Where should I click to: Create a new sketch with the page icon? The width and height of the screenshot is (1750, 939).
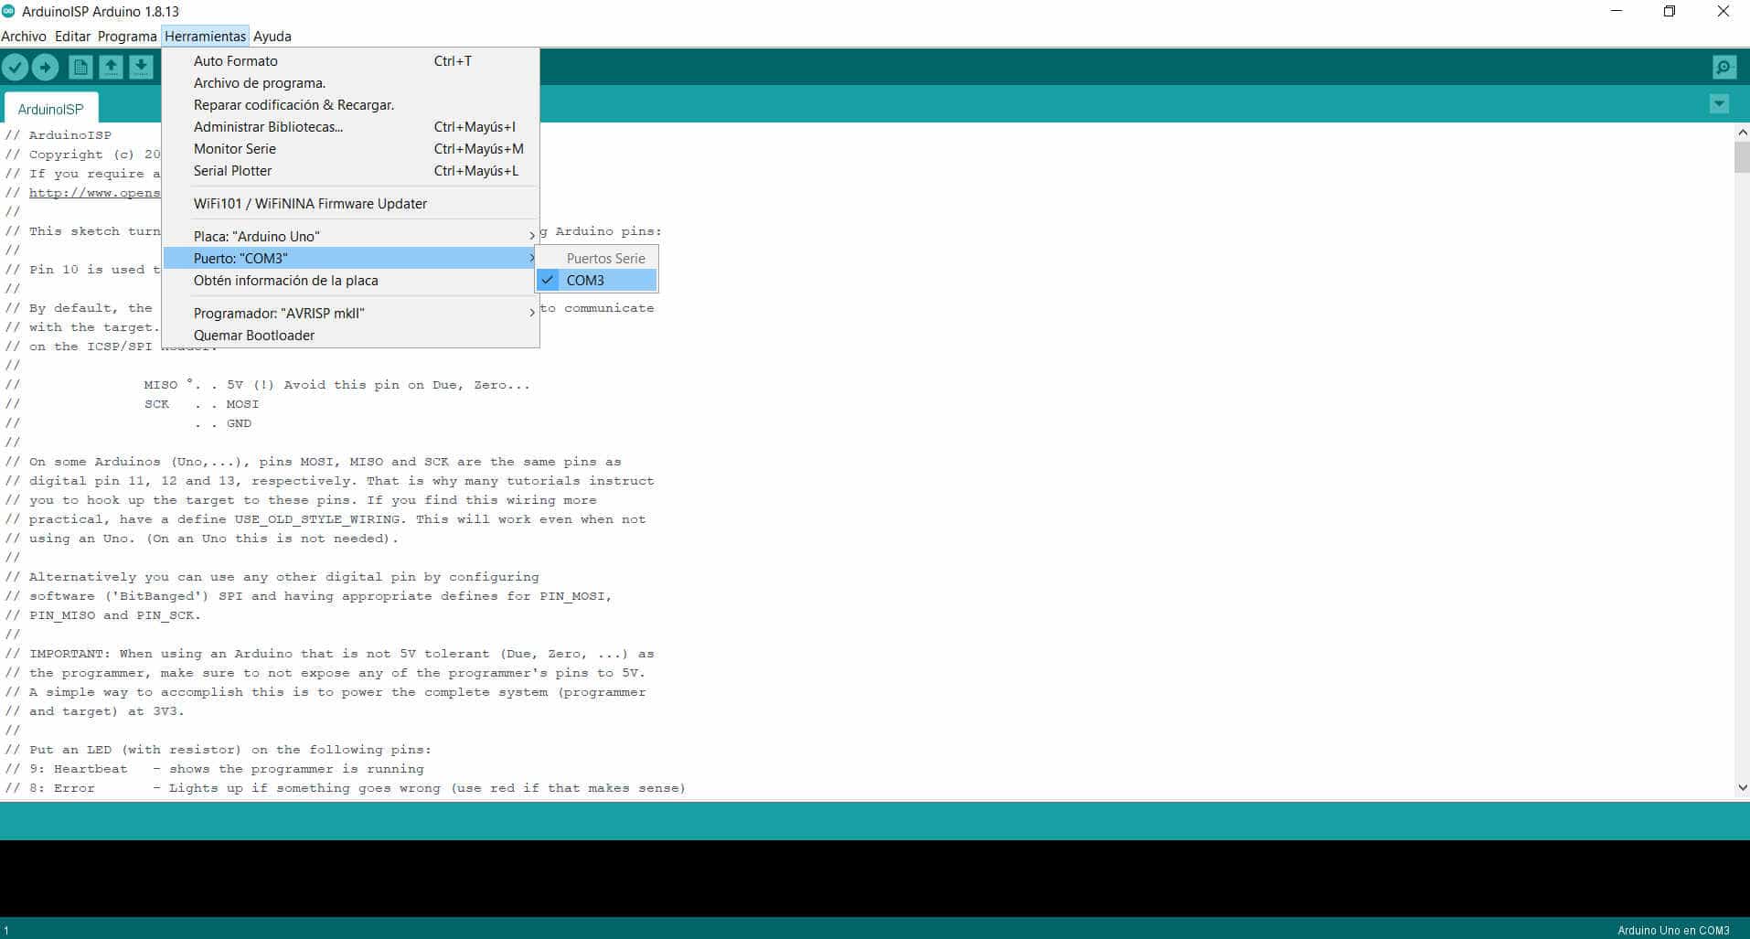(80, 67)
